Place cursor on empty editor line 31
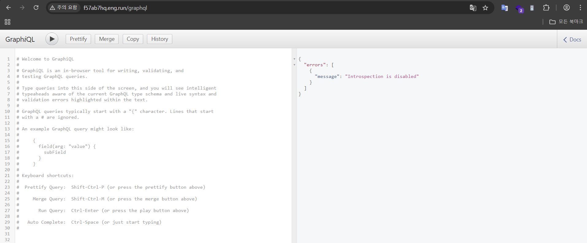 [x=153, y=234]
